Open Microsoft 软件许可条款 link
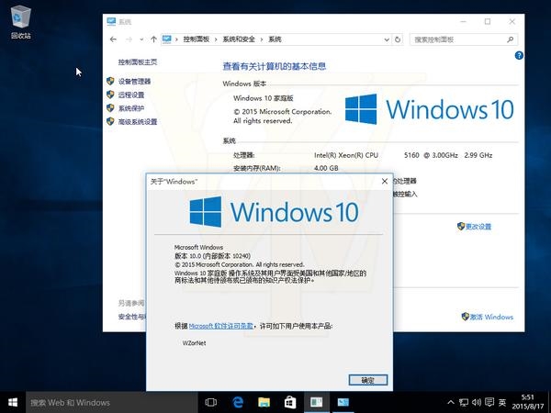Screen dimensions: 551x413 (x=221, y=326)
